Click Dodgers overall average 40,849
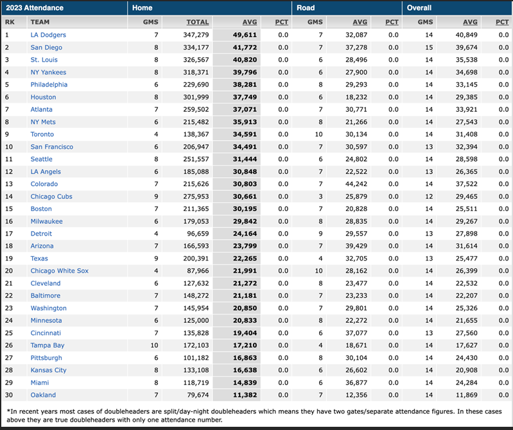This screenshot has height=430, width=513. coord(467,35)
